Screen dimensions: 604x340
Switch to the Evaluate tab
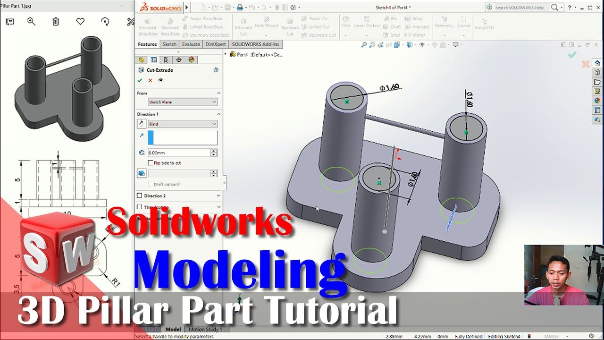point(191,44)
